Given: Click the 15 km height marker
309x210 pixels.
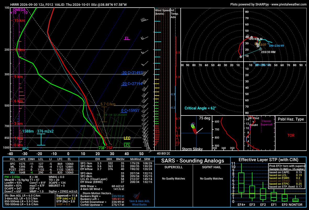Looking at the screenshot, I should click(x=19, y=20).
